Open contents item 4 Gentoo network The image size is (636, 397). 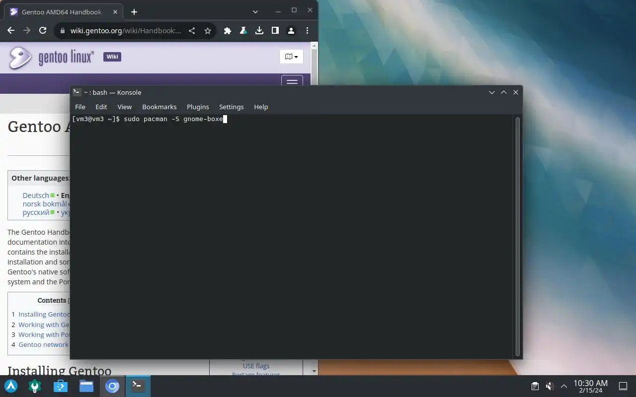pos(44,344)
